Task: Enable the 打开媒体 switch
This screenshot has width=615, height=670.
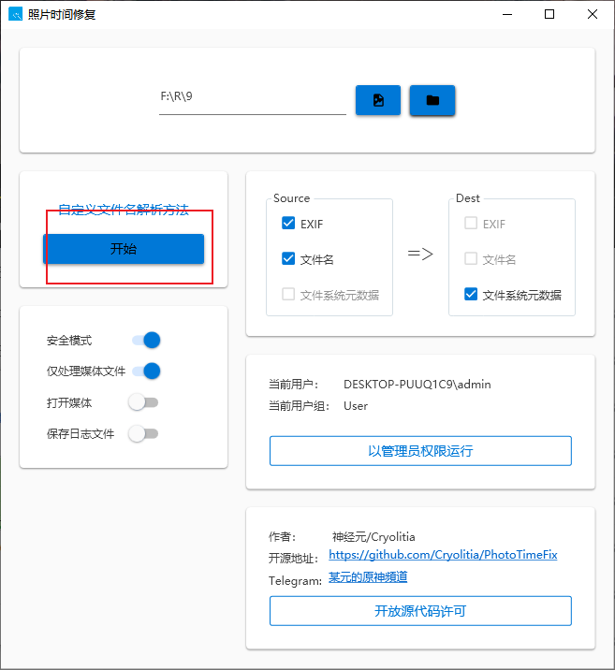Action: point(143,402)
